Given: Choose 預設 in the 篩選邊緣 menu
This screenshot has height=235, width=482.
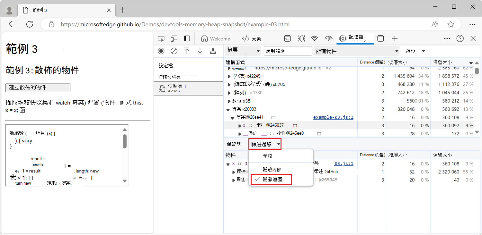Looking at the screenshot, I should tap(268, 156).
